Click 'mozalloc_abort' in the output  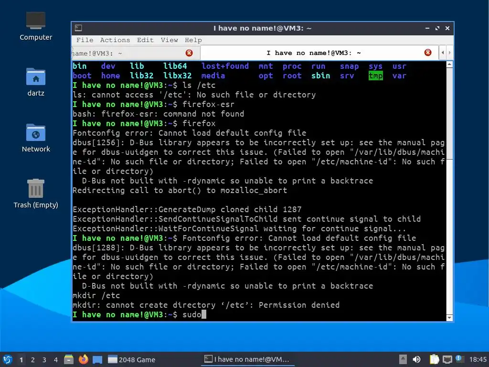pos(254,190)
